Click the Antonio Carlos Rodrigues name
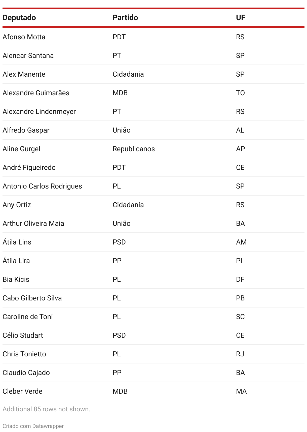Viewport: 307px width, 432px height. (42, 186)
